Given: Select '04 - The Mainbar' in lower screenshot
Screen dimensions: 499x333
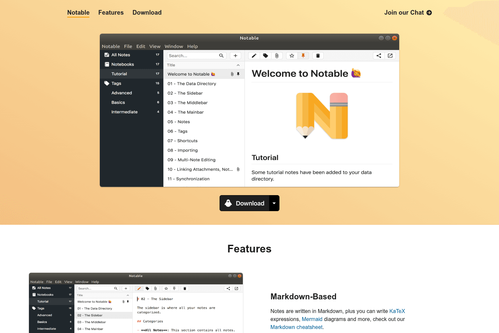Looking at the screenshot, I should 103,329.
